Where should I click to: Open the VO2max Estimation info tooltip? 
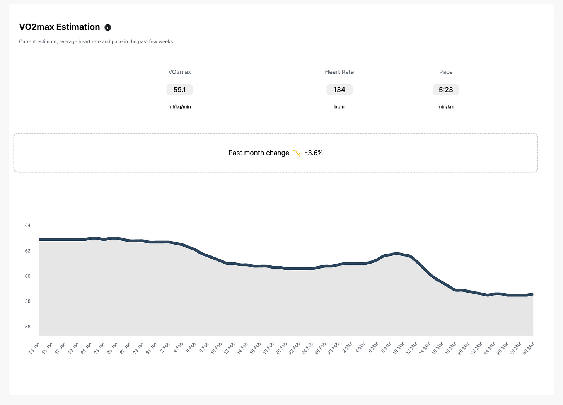click(107, 27)
